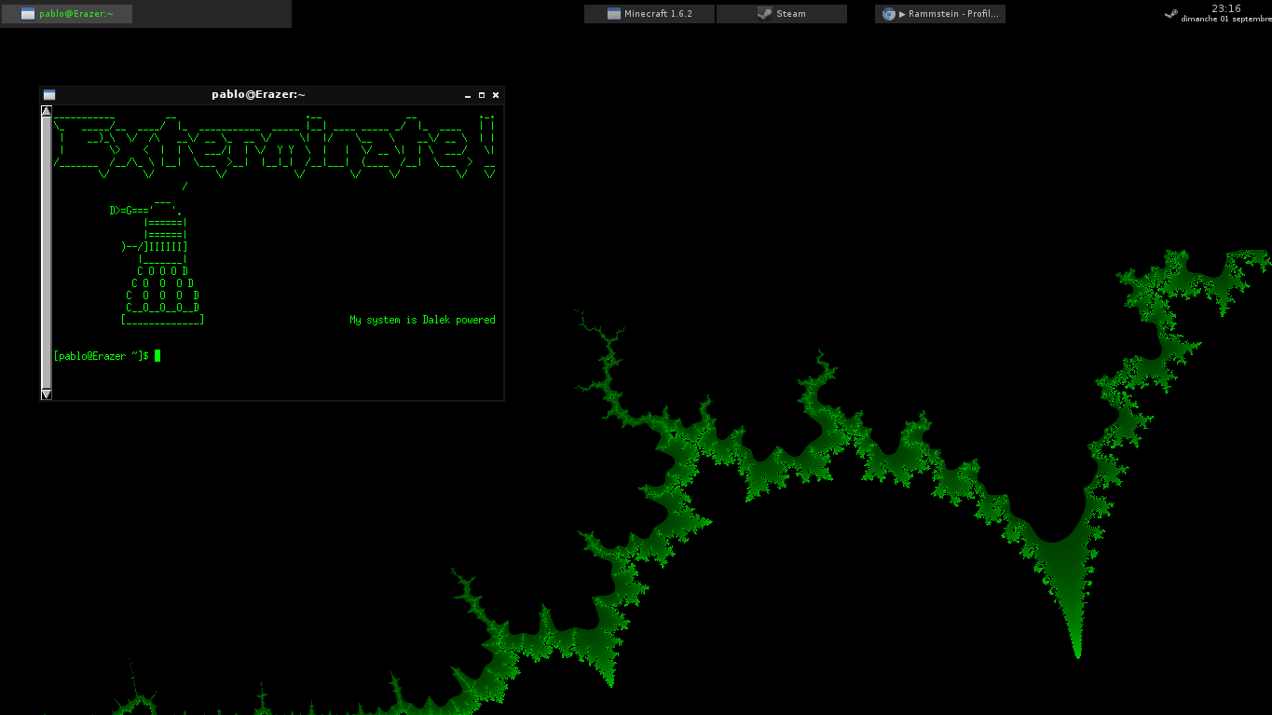Switch to the pablo@Erazer:~ taskbar entry
Image resolution: width=1272 pixels, height=715 pixels.
67,14
